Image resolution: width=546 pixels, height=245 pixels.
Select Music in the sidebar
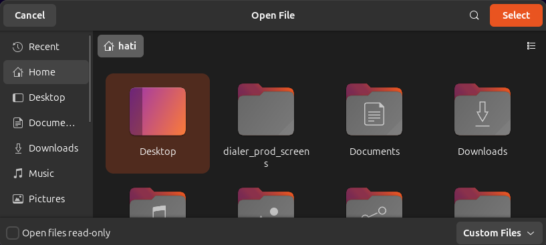pyautogui.click(x=46, y=174)
